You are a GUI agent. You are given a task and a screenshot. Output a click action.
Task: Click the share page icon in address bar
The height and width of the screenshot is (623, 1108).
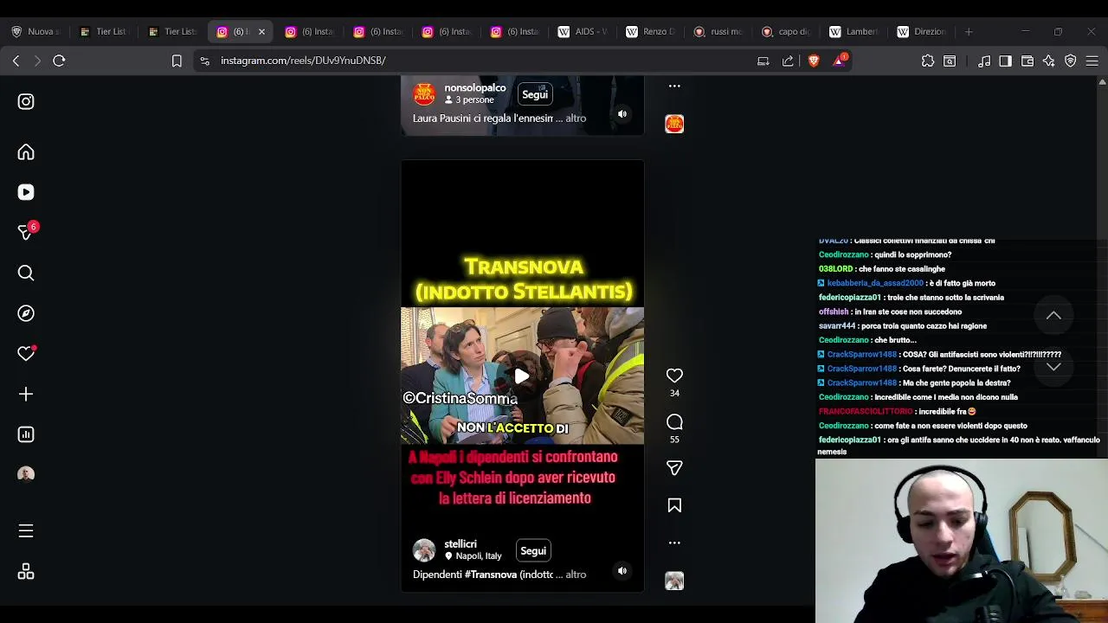tap(788, 61)
